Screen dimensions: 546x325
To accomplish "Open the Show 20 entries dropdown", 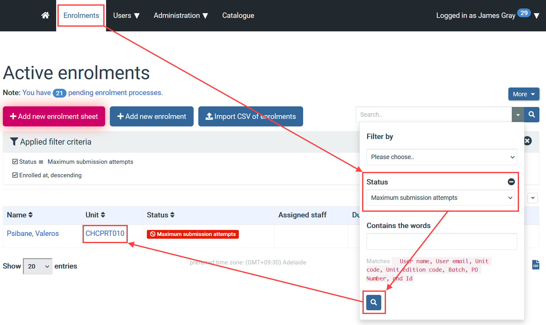I will pos(38,266).
